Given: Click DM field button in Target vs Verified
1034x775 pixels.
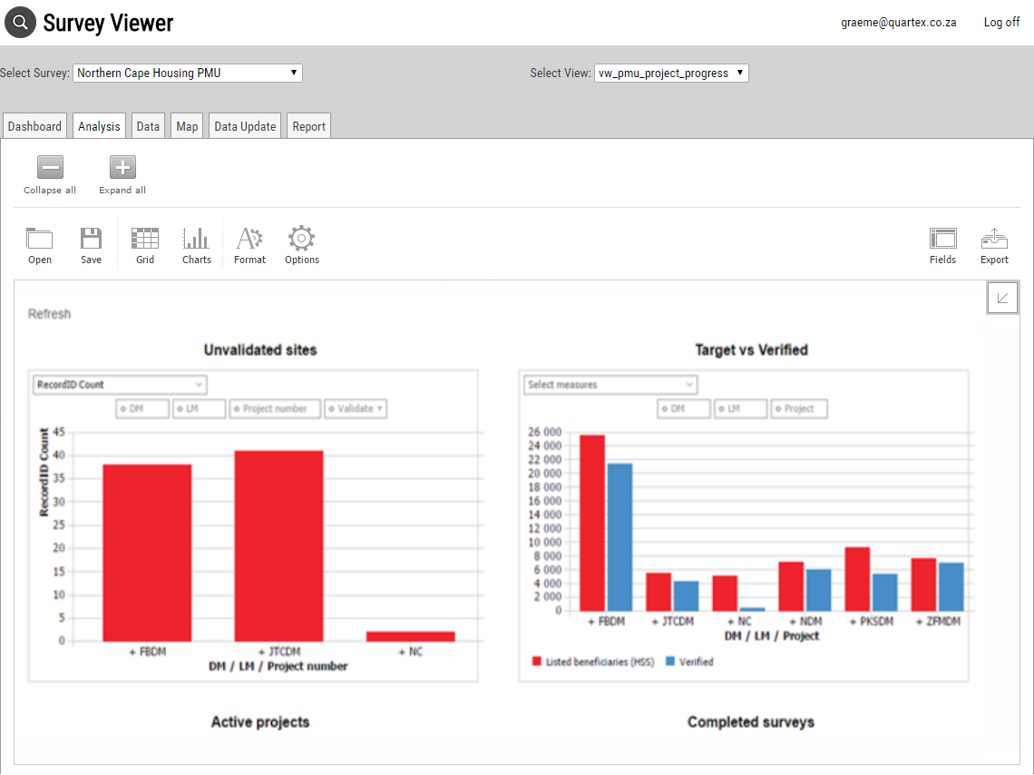Looking at the screenshot, I should 684,409.
